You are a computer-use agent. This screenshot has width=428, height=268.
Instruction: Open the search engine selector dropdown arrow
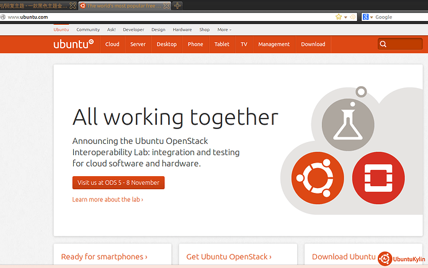pyautogui.click(x=372, y=17)
